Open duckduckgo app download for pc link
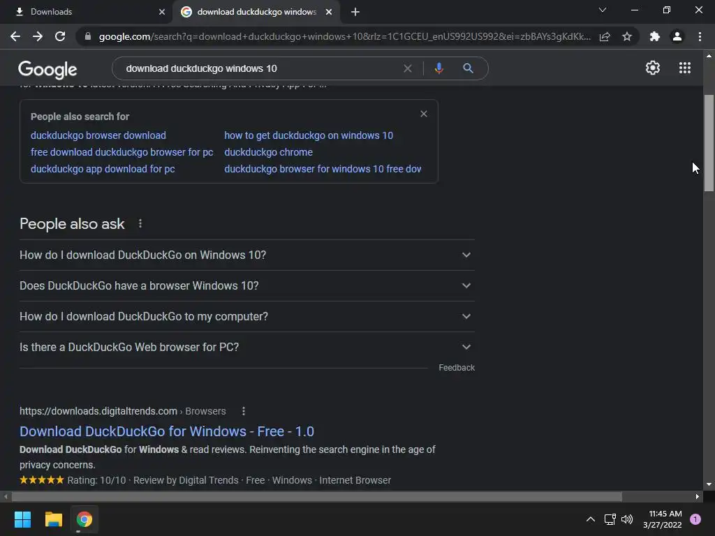The width and height of the screenshot is (715, 536). click(x=103, y=169)
